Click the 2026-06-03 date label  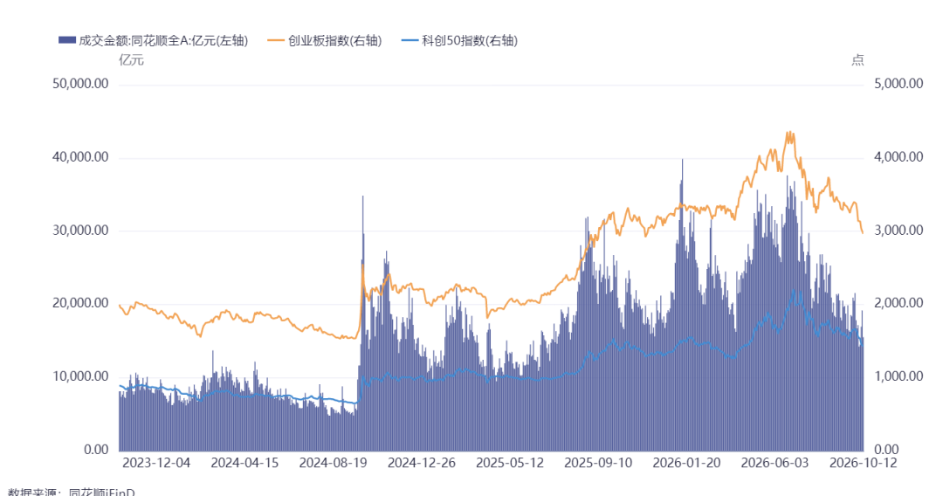pos(775,463)
